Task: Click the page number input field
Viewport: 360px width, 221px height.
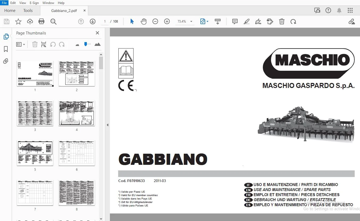Action: point(105,21)
